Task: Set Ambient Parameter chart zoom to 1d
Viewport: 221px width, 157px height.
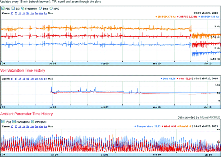Action: point(24,127)
